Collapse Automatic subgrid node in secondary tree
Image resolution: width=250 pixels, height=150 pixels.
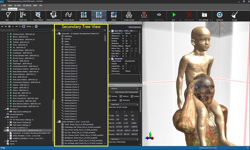[57, 34]
